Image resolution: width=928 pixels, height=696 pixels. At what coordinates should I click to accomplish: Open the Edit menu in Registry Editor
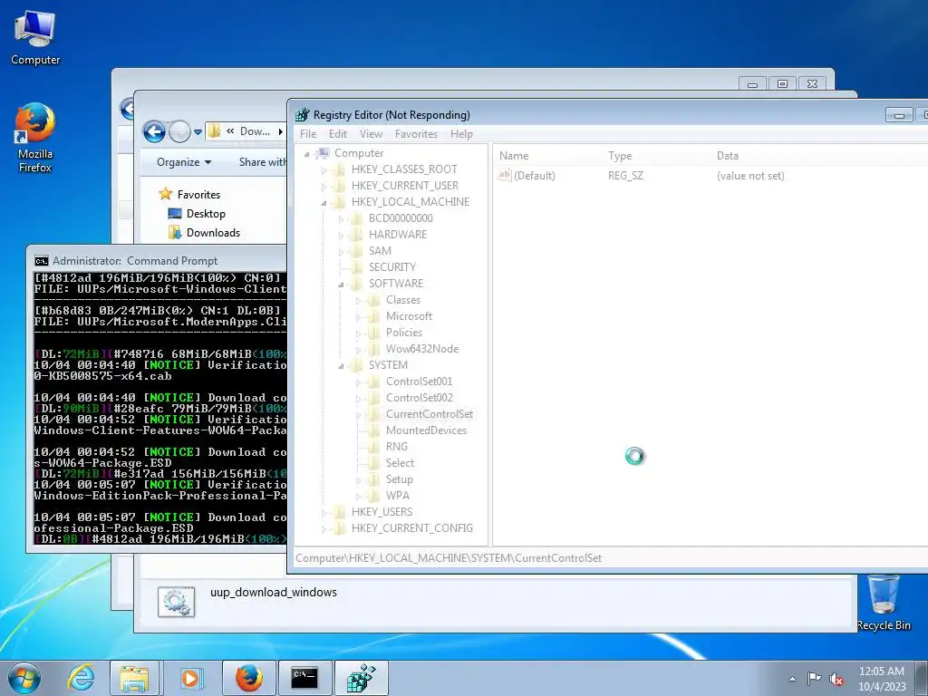[x=338, y=134]
